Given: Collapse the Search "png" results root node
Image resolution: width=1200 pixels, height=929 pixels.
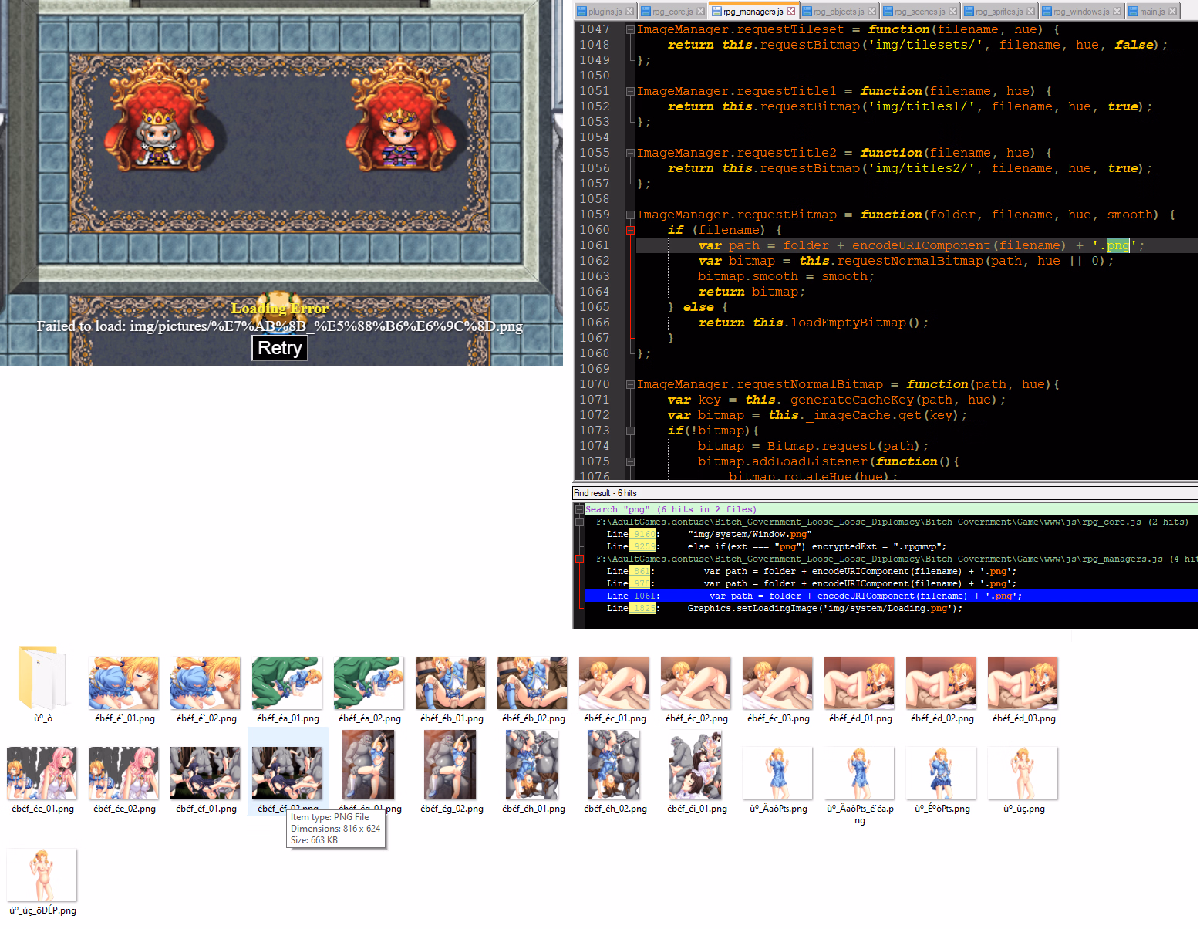Looking at the screenshot, I should [579, 509].
